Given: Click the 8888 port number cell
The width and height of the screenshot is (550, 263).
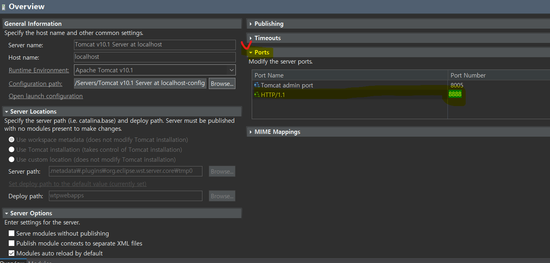Looking at the screenshot, I should (x=455, y=95).
